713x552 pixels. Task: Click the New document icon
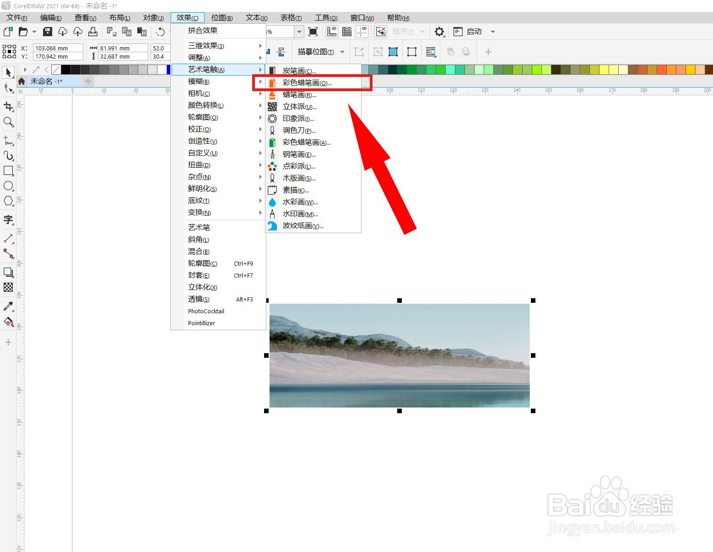tap(8, 32)
